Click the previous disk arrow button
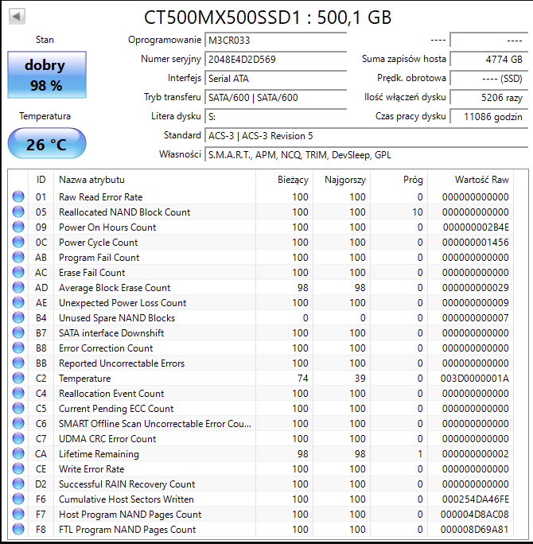533x544 pixels. coord(17,17)
